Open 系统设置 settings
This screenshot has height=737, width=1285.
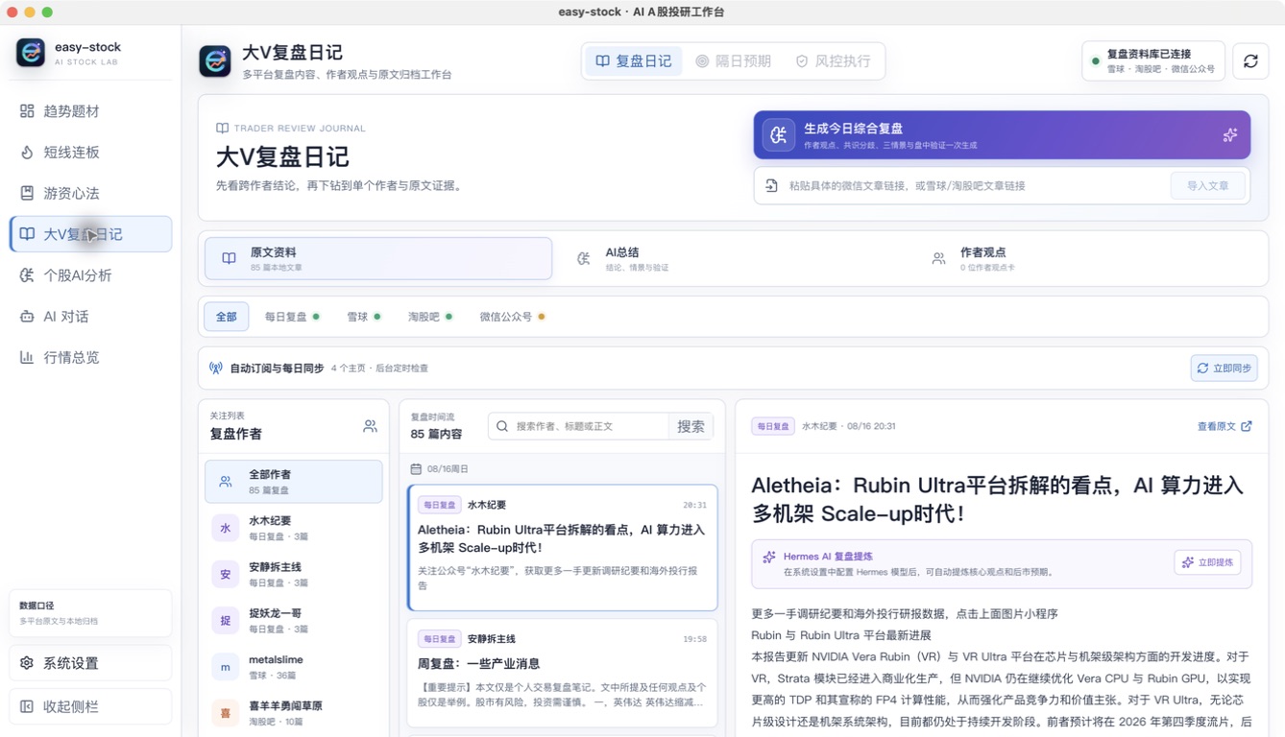[x=90, y=663]
